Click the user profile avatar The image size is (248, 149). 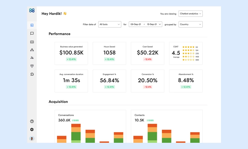[32, 138]
